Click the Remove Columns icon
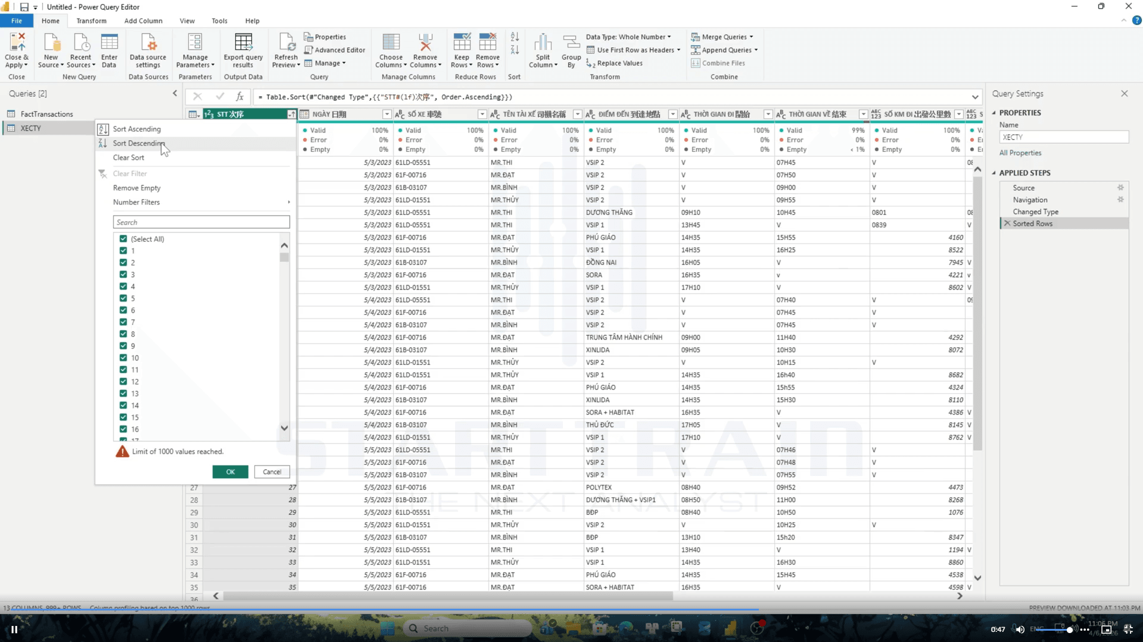The height and width of the screenshot is (642, 1143). tap(425, 42)
